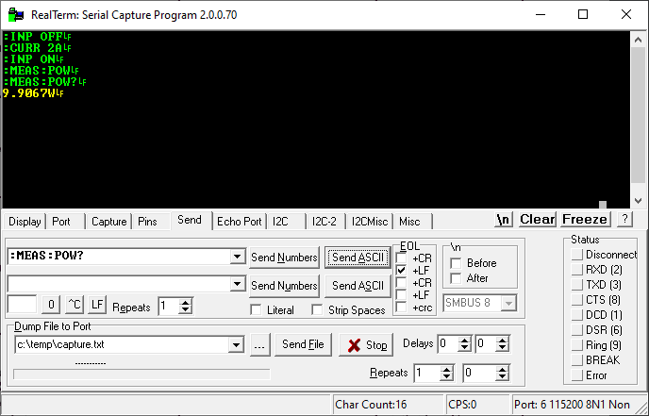
Task: Expand the second empty send dropdown
Action: (237, 284)
